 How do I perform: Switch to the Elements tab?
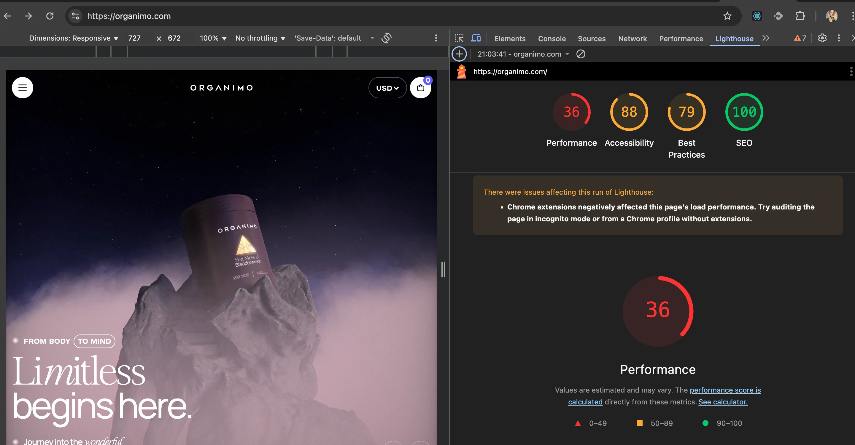pos(509,39)
